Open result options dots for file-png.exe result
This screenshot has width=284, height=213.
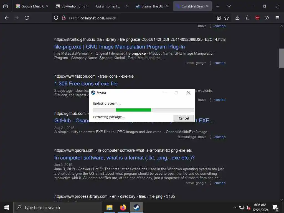(x=210, y=63)
